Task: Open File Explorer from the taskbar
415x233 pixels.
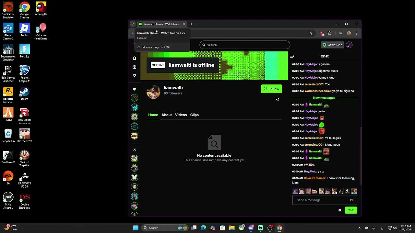Action: coord(232,228)
